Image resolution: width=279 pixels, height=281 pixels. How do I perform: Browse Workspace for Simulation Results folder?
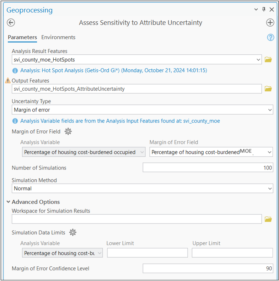(x=268, y=219)
